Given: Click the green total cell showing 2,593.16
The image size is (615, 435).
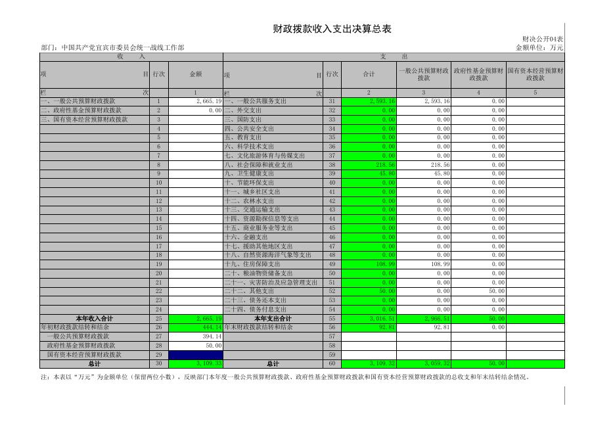Looking at the screenshot, I should [369, 102].
